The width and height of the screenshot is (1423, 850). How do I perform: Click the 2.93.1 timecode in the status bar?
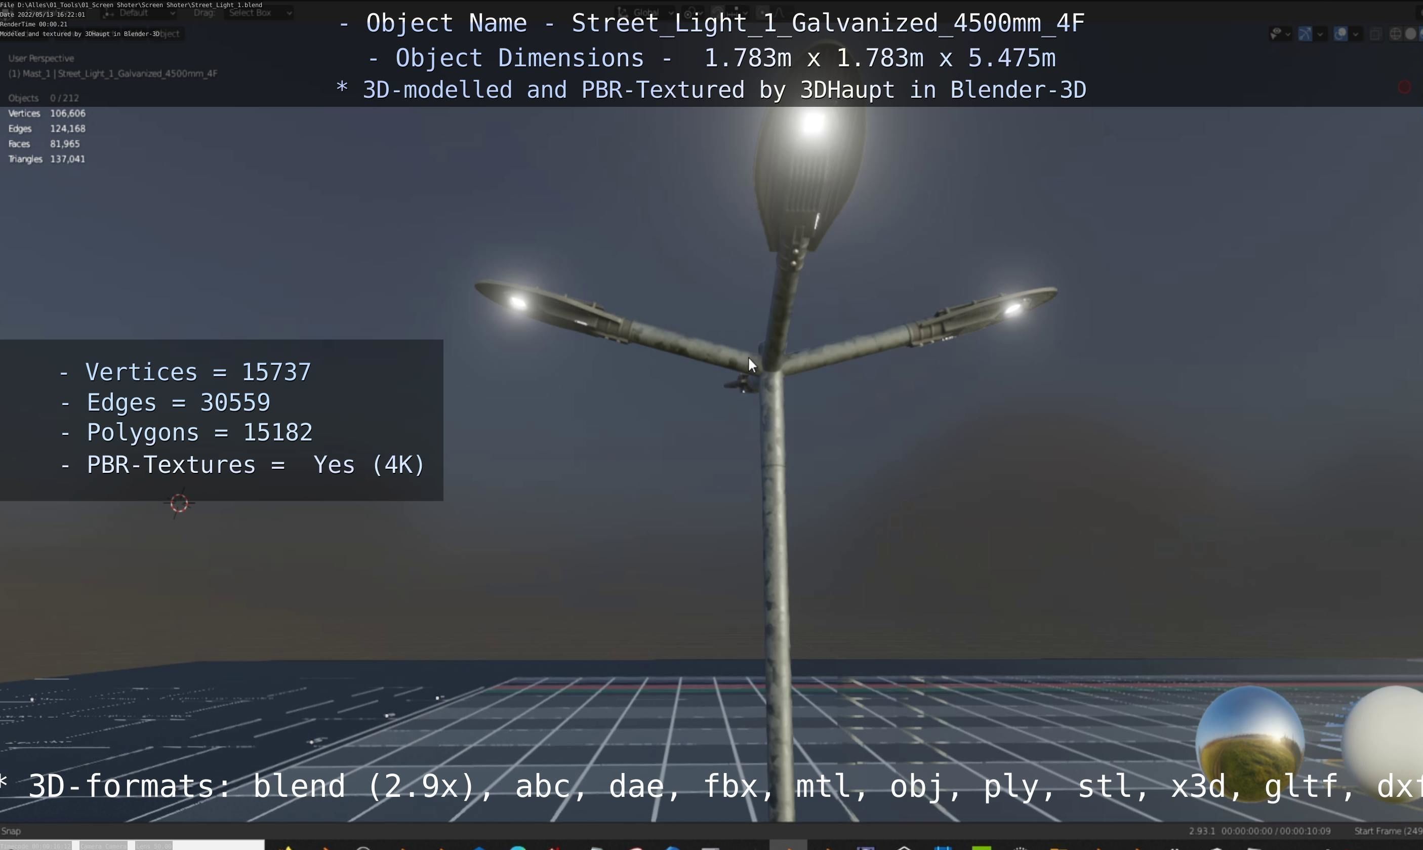coord(1260,831)
